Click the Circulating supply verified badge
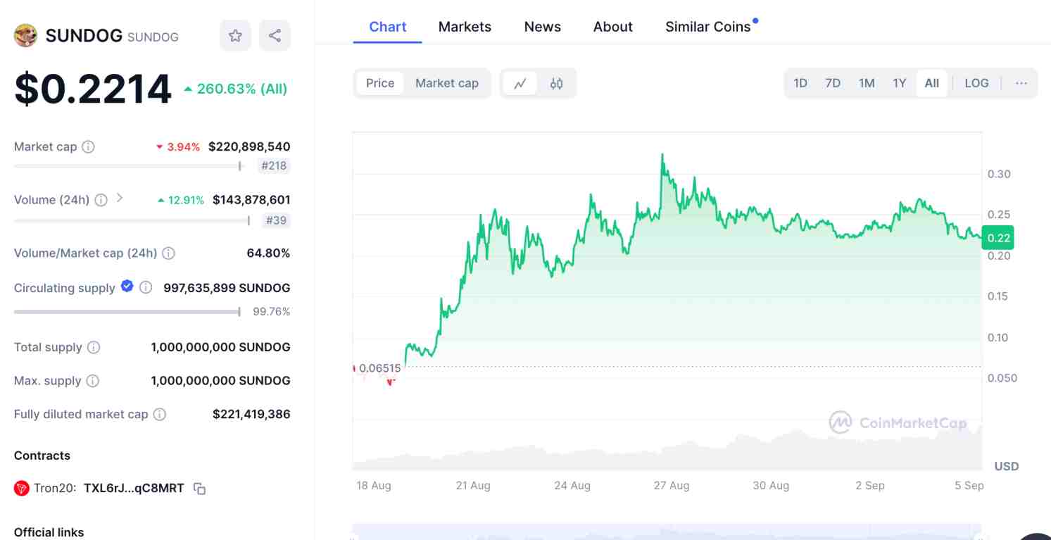The height and width of the screenshot is (540, 1051). pyautogui.click(x=127, y=286)
